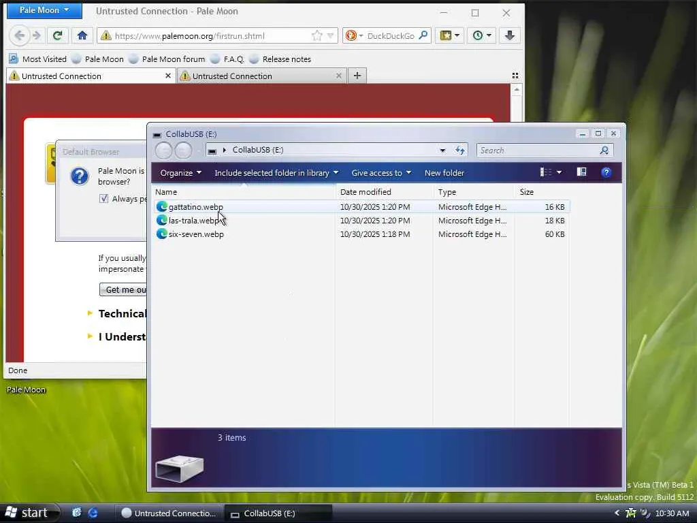Viewport: 697px width, 523px height.
Task: Toggle the preview pane in Explorer
Action: pos(581,172)
